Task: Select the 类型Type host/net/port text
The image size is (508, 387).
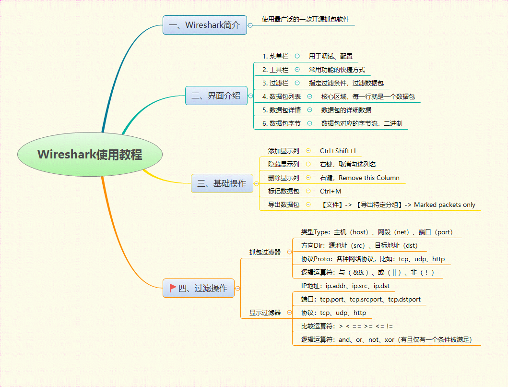Action: tap(377, 232)
